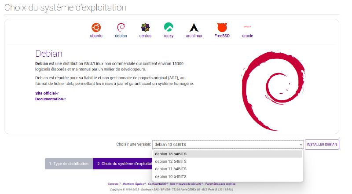Click the ubuntu text label
352x194 pixels.
96,36
